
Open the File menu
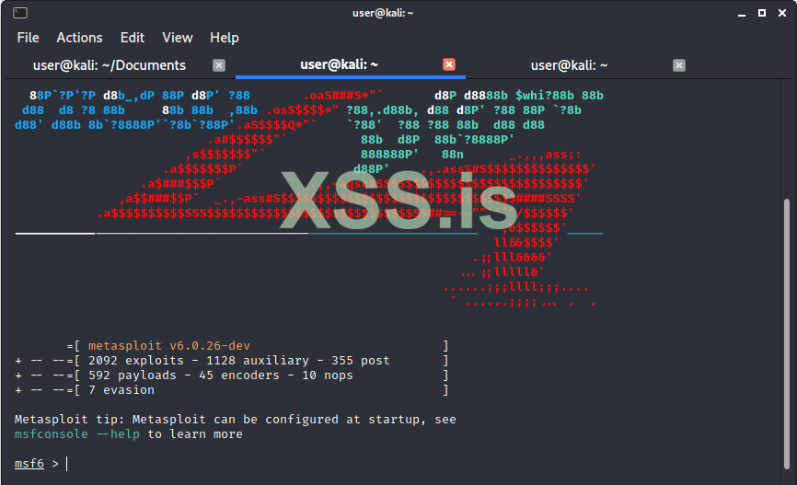pyautogui.click(x=28, y=38)
